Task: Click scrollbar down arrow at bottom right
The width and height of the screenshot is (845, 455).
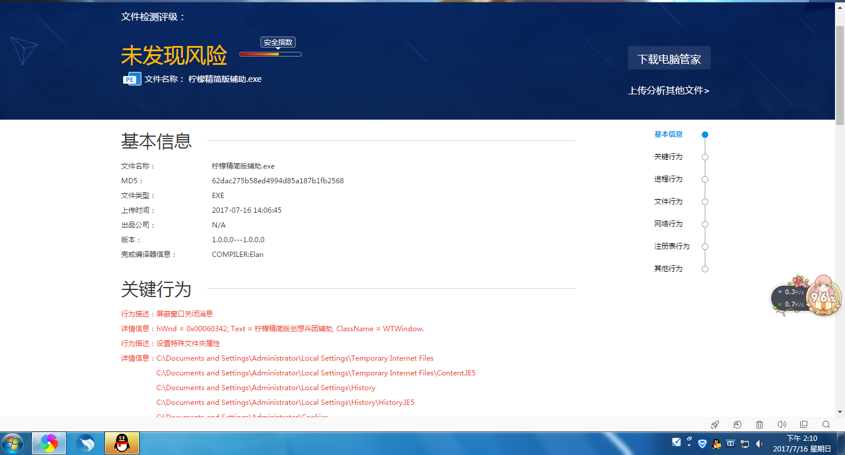Action: coord(840,411)
